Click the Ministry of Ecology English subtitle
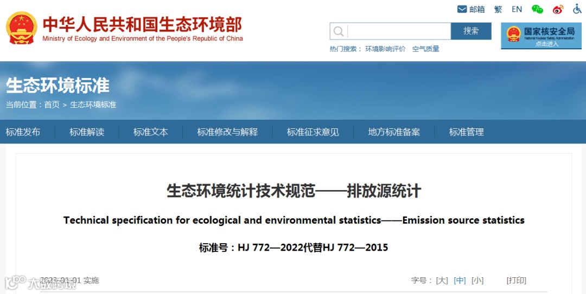The image size is (586, 294). point(142,38)
